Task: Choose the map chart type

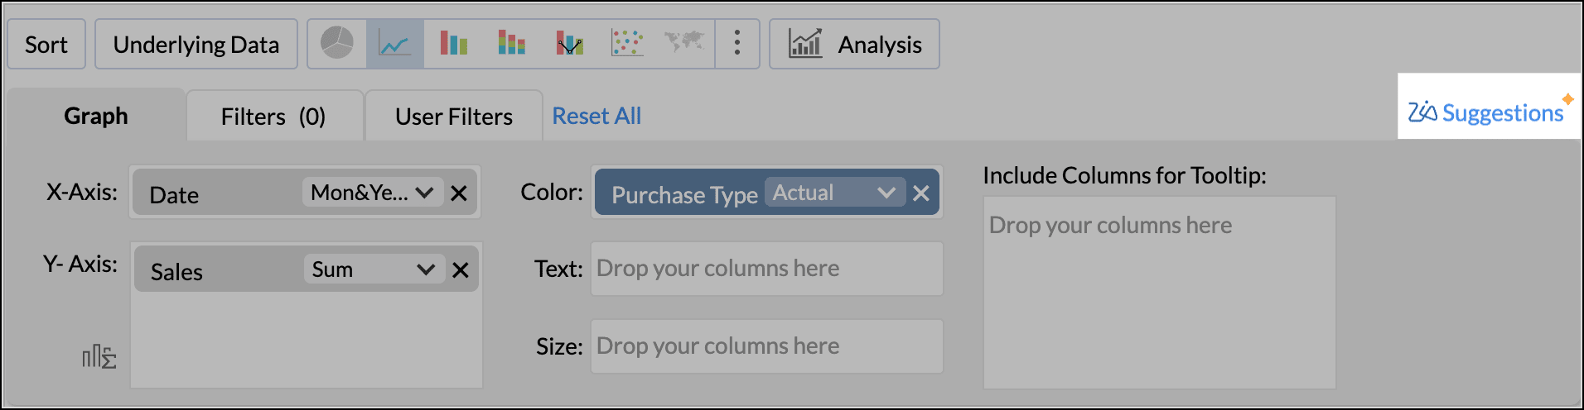Action: [684, 42]
